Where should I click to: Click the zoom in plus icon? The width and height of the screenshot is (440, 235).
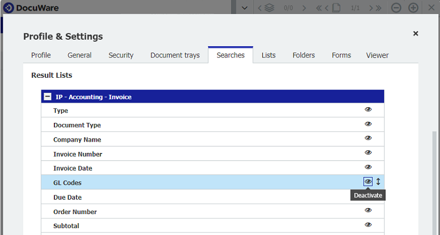pyautogui.click(x=413, y=8)
